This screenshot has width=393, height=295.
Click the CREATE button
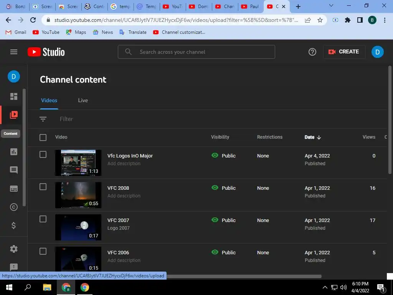click(x=344, y=52)
